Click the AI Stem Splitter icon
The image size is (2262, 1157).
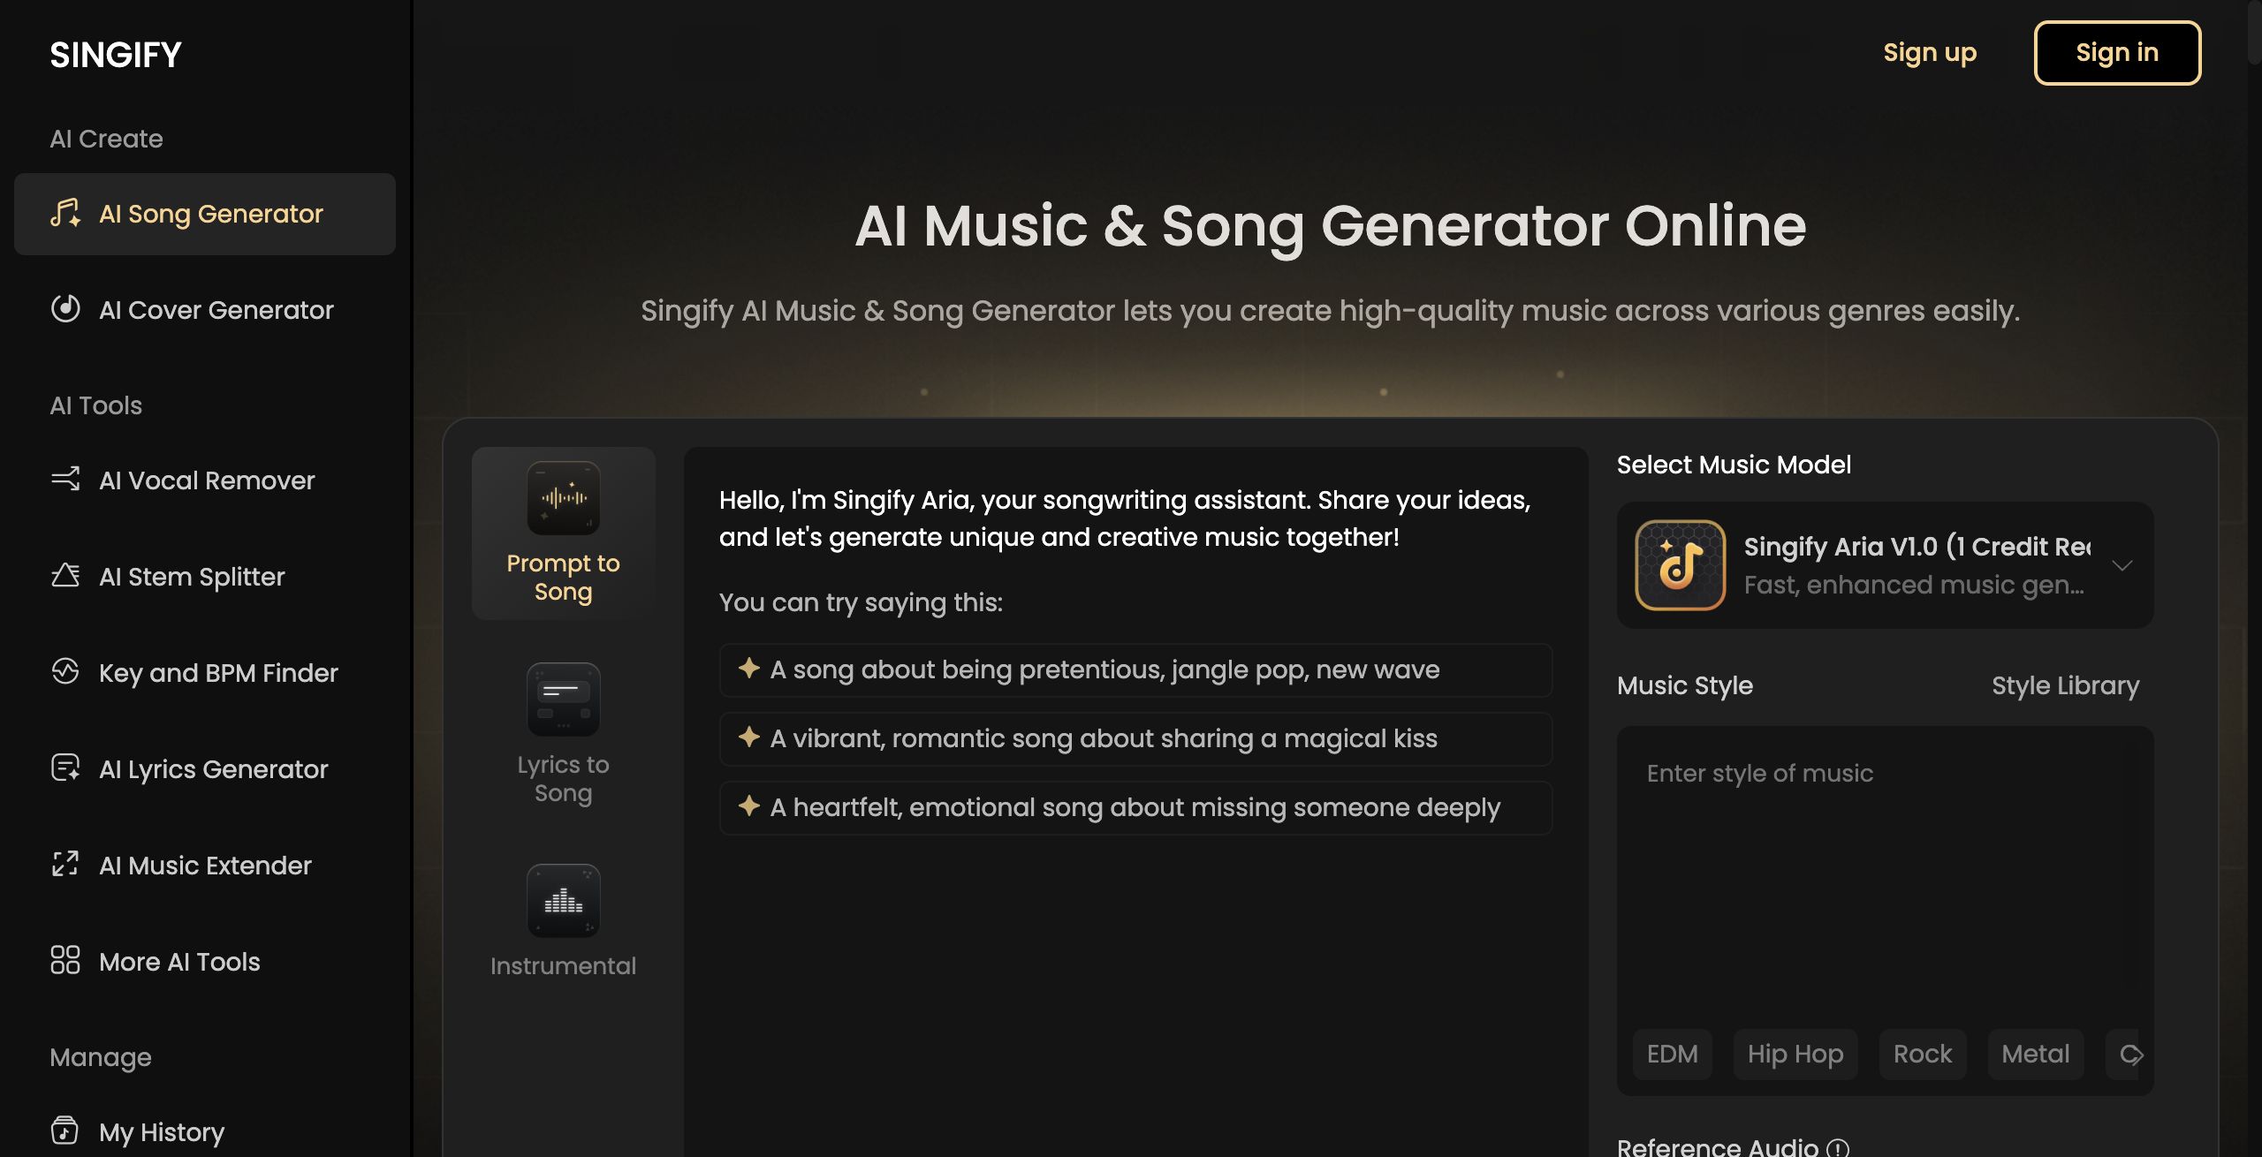65,576
